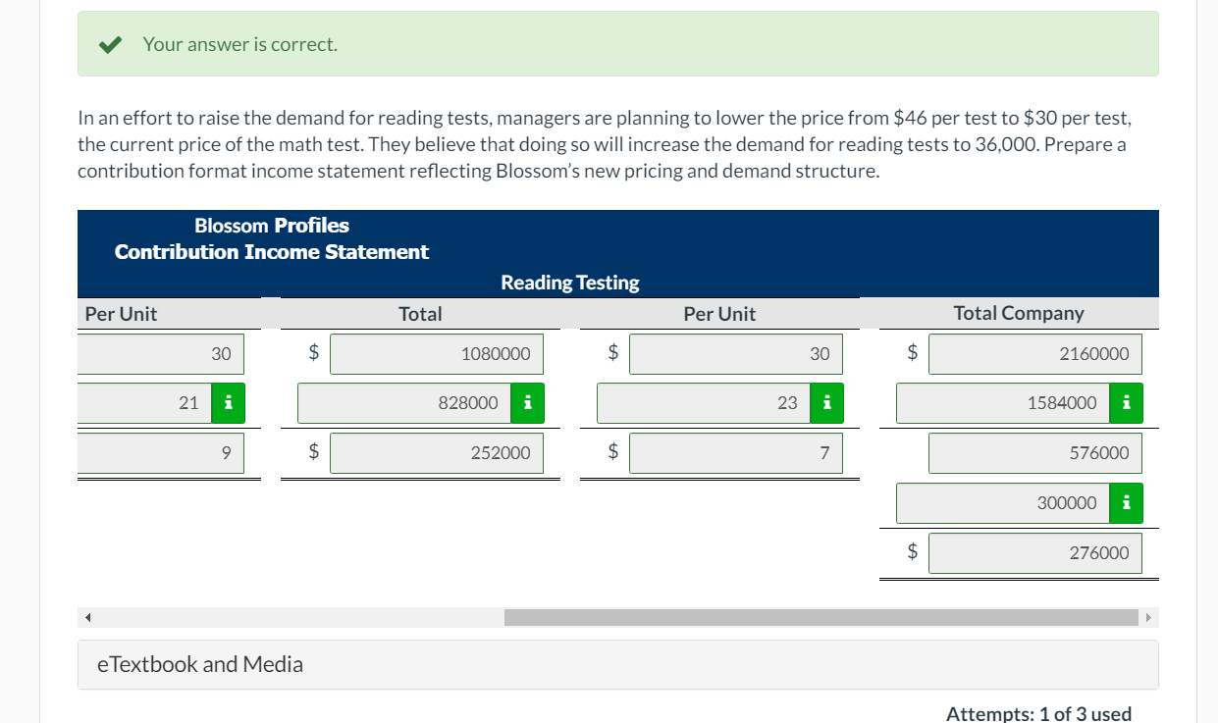
Task: Select the 276000 net income field
Action: (1034, 552)
